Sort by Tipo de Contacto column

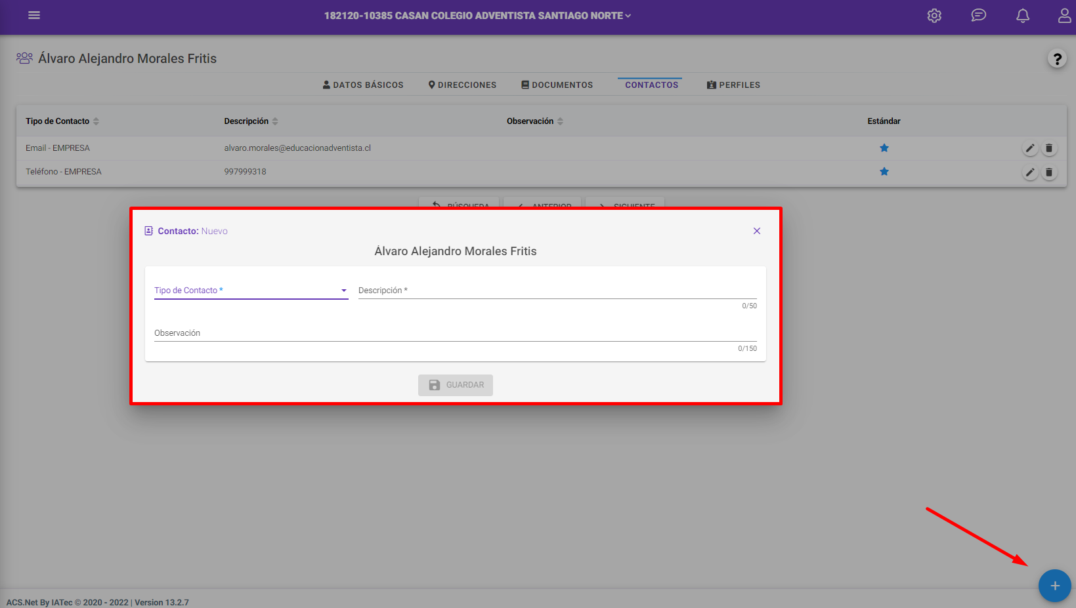click(x=62, y=121)
